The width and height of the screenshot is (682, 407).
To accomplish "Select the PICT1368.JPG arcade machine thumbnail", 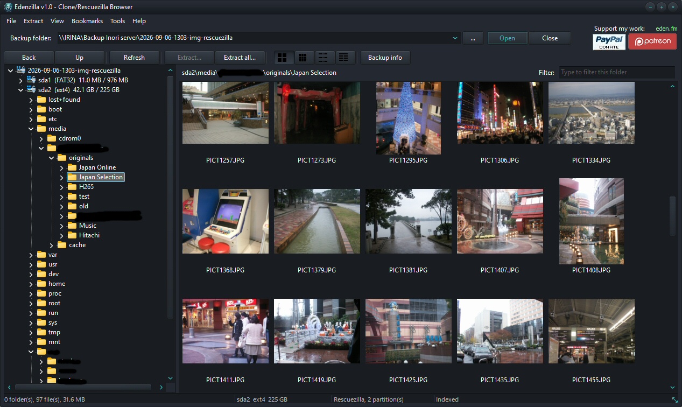I will point(225,221).
